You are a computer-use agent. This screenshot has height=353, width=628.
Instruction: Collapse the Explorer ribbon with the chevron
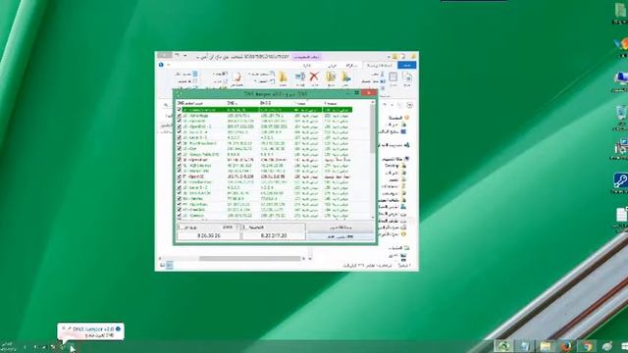pos(168,65)
